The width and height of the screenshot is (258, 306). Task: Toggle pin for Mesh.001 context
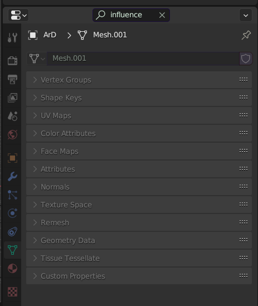pyautogui.click(x=246, y=35)
